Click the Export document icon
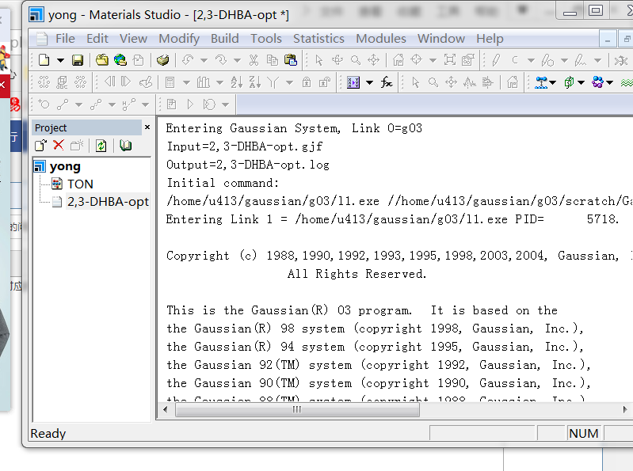Viewport: 633px width, 471px height. (x=138, y=60)
